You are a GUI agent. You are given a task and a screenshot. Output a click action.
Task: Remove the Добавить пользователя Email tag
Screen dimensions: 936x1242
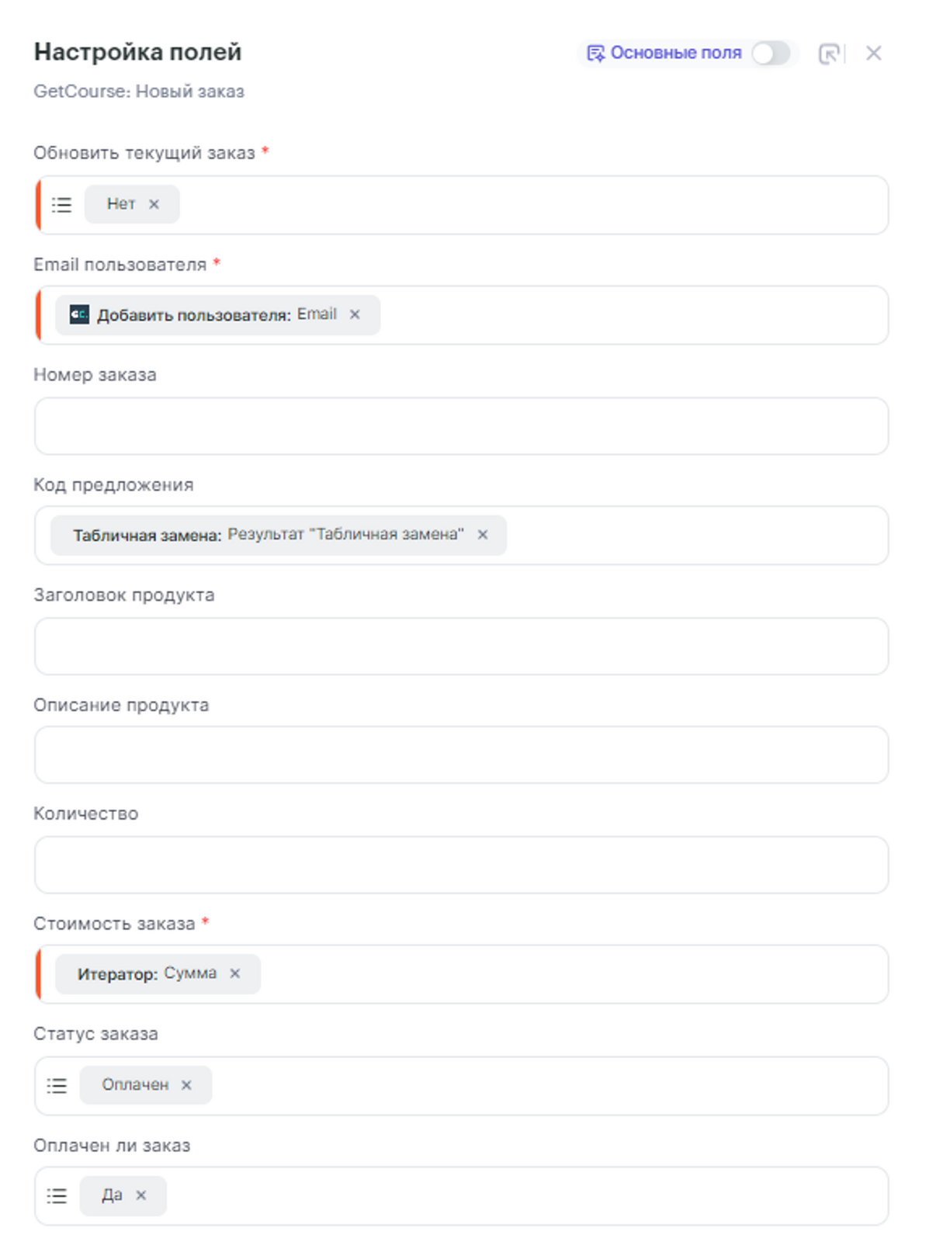click(x=355, y=314)
